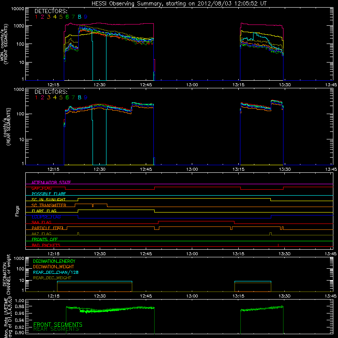Click the A47_FLAG label
The image size is (338, 338).
point(41,234)
